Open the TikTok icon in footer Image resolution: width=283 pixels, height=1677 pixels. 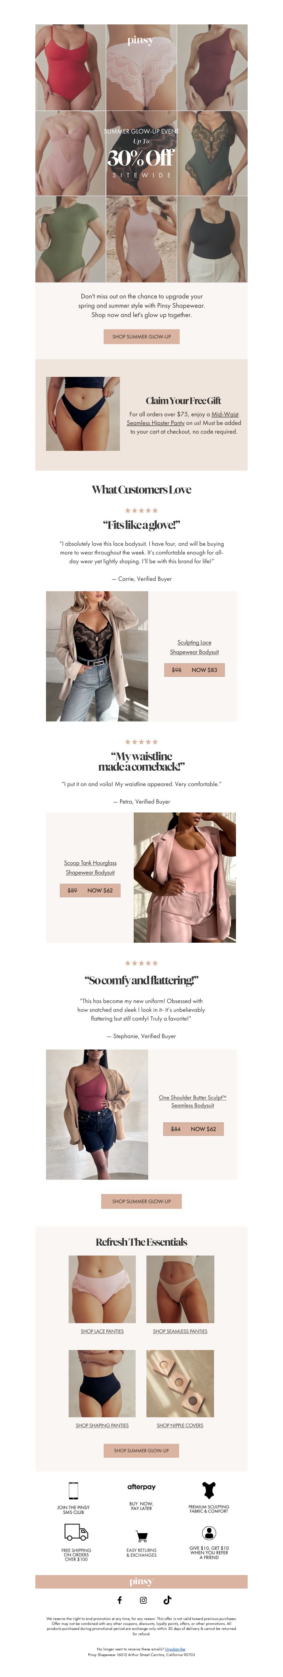click(167, 1600)
